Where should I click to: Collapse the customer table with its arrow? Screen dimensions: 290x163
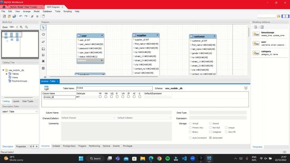(x=214, y=36)
